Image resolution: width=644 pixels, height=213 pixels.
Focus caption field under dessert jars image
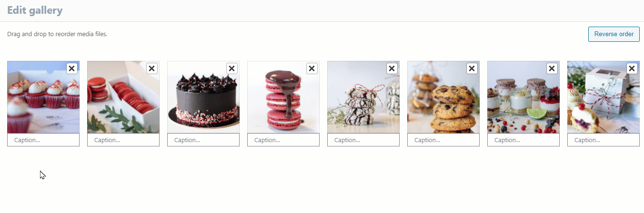coord(523,140)
